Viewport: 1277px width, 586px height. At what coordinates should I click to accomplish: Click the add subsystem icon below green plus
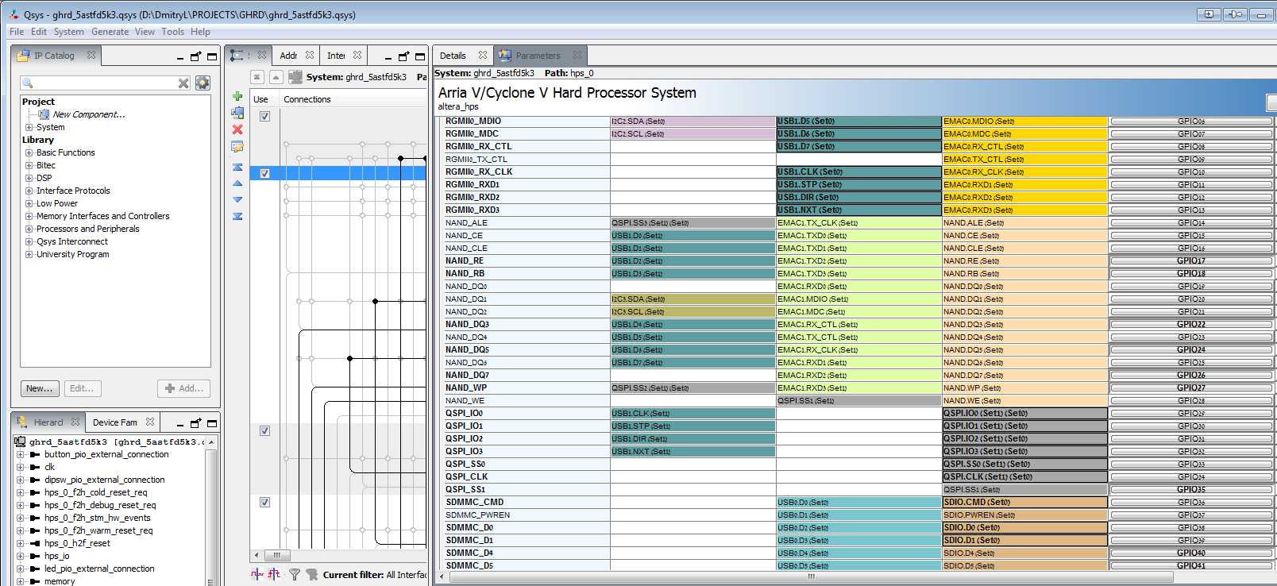tap(237, 113)
